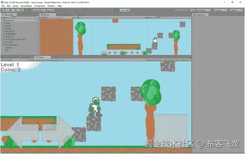Viewport: 245px width, 154px height.
Task: Select the Level 2 scene row
Action: pos(20,20)
